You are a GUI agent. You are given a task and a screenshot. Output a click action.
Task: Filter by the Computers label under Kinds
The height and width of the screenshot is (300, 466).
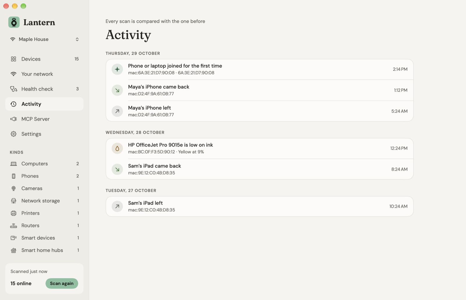(x=35, y=164)
